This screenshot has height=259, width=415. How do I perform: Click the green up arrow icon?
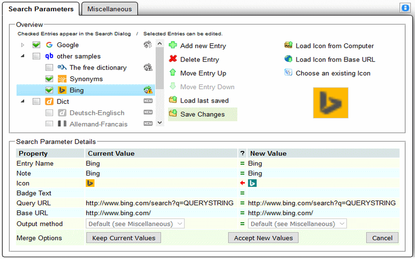click(173, 72)
